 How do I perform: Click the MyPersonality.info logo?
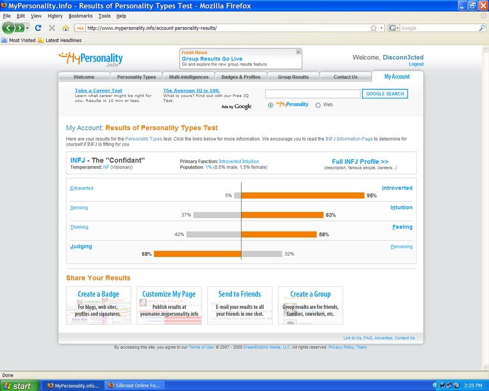pyautogui.click(x=91, y=59)
